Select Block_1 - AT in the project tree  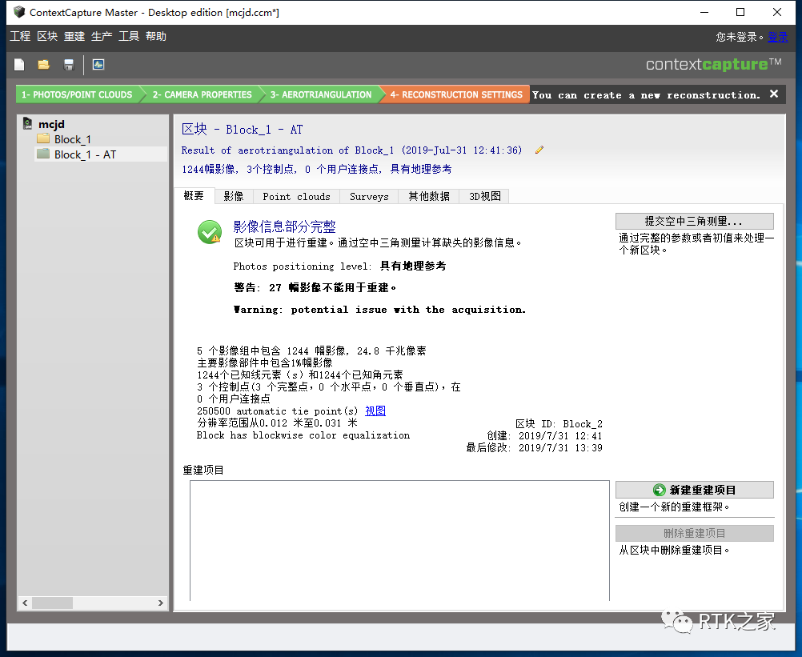(x=85, y=154)
